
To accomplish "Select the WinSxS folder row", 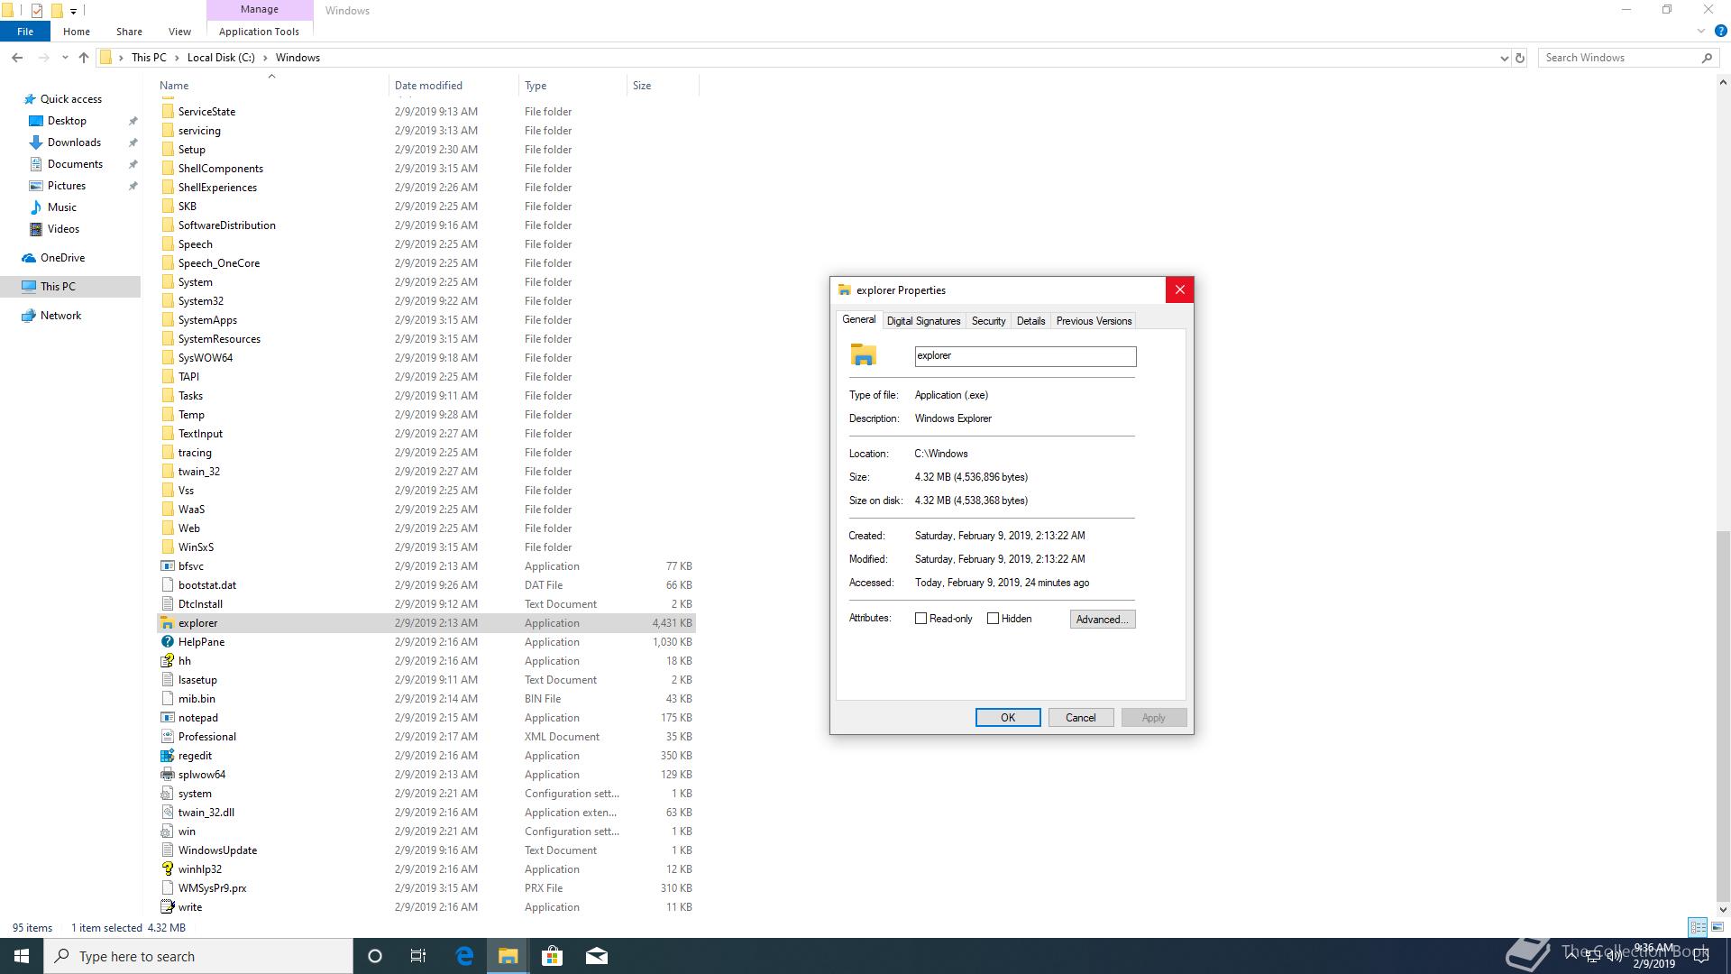I will pos(427,547).
